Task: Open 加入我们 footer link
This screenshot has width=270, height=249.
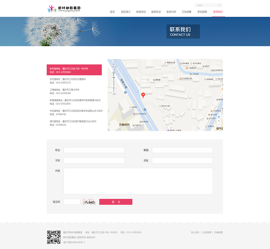Action: coord(195,232)
